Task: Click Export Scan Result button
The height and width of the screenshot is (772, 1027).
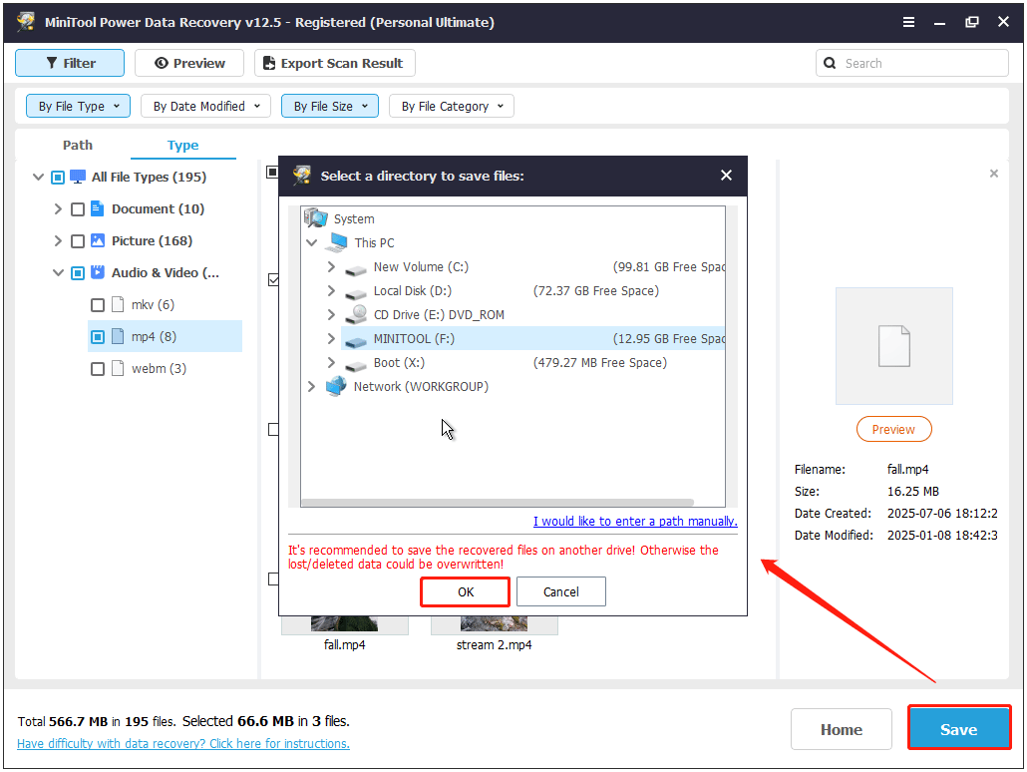Action: click(x=335, y=63)
